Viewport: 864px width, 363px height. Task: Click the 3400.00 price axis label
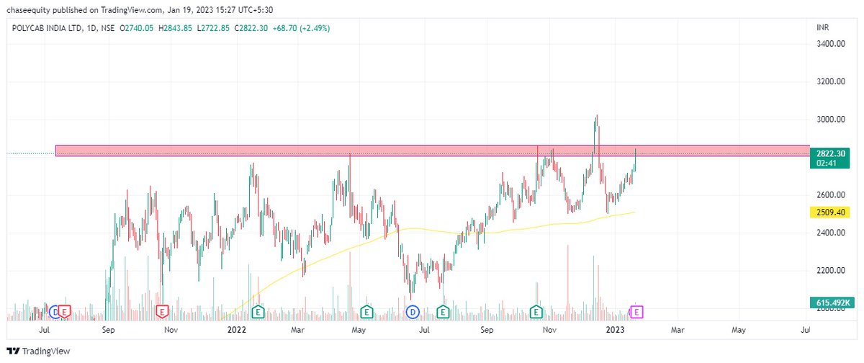[830, 44]
